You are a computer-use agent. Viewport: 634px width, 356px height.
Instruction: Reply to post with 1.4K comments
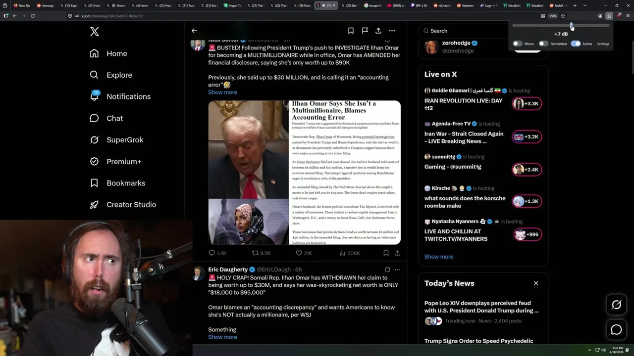tap(217, 253)
